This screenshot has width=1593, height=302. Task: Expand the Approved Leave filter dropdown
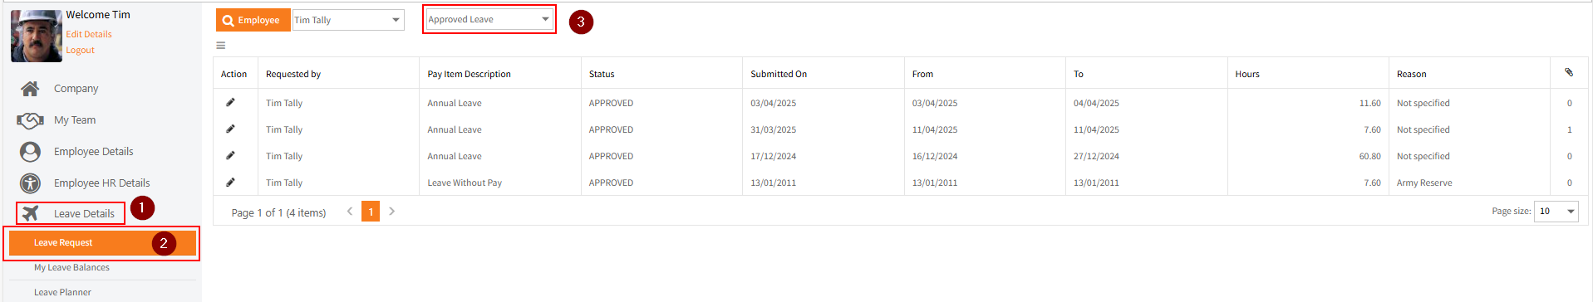point(489,19)
